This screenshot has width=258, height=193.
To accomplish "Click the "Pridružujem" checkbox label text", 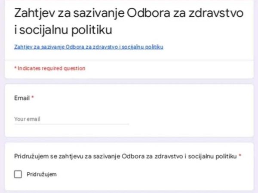I will click(41, 175).
